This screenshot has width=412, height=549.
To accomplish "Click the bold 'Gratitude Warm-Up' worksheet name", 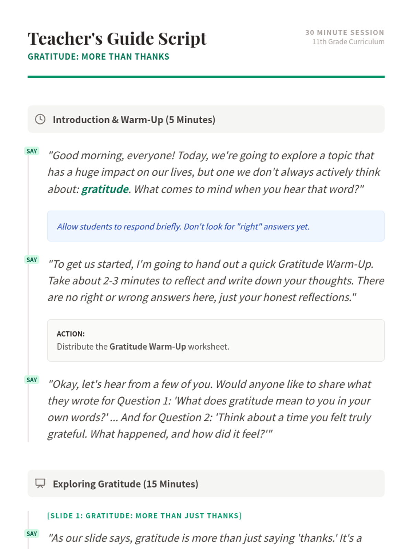I will click(148, 347).
